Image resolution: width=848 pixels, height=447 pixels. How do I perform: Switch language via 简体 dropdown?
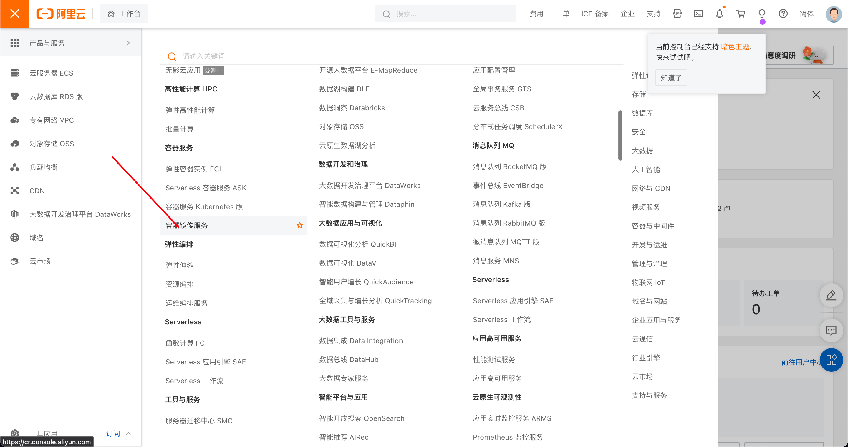(806, 14)
